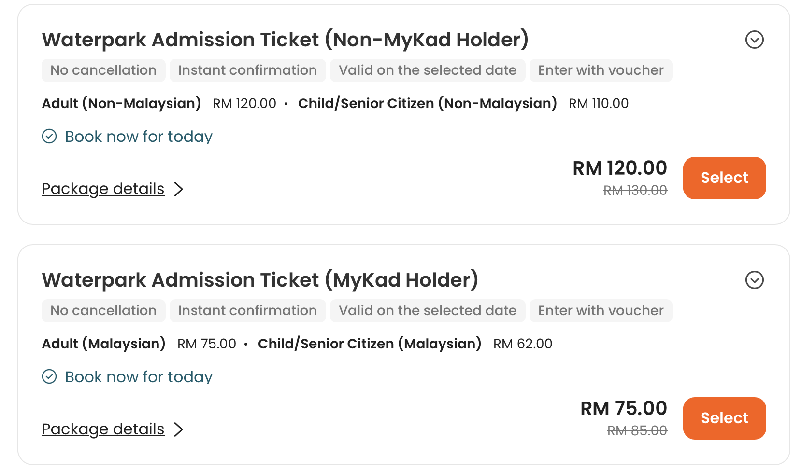Click Valid on the selected date tag, MyKad ticket
Screen dimensions: 802x471
428,311
